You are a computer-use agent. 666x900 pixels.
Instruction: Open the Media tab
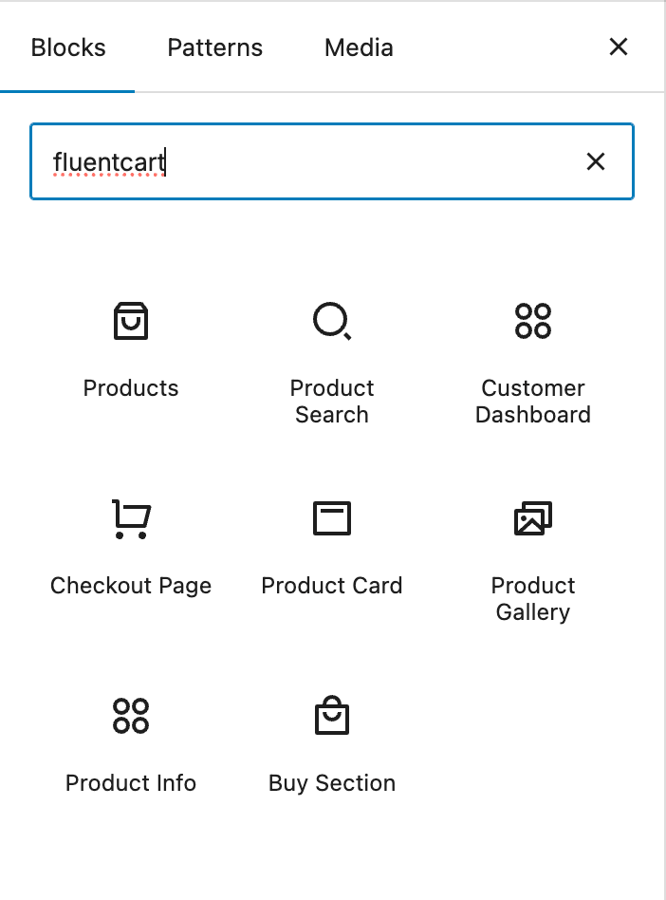tap(359, 47)
